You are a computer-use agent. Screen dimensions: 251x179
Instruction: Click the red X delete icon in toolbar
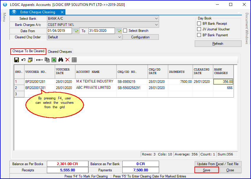coord(67,60)
